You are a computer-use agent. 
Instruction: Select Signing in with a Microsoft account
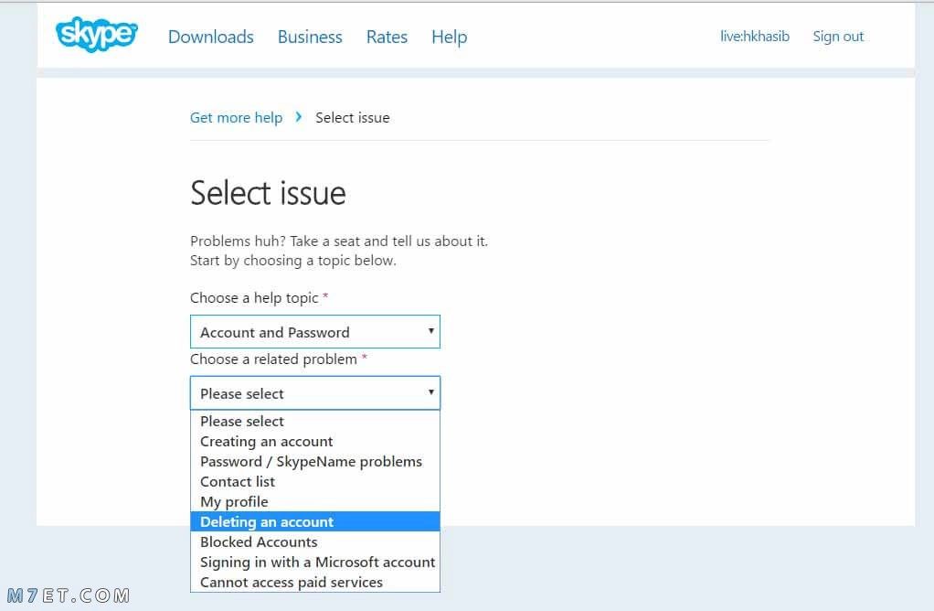click(x=315, y=563)
